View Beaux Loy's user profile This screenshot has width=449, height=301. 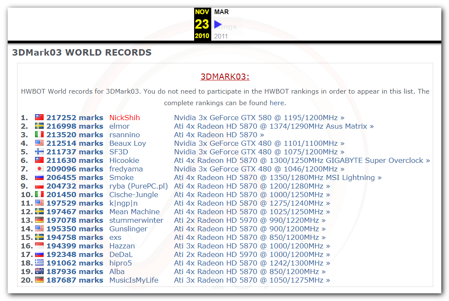[128, 144]
